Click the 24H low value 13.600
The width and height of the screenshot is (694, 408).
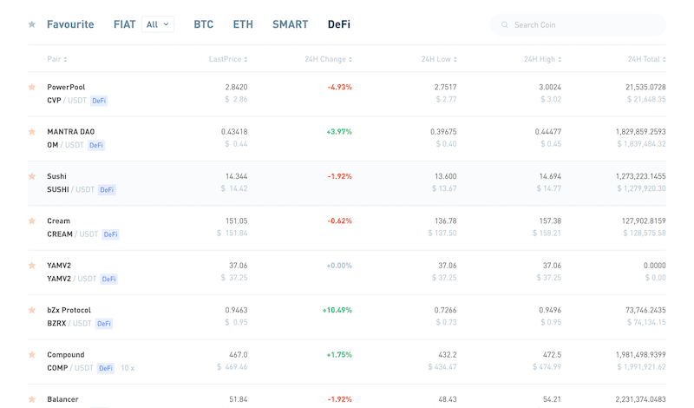tap(445, 176)
